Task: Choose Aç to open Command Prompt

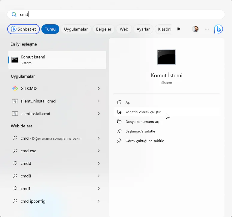Action: tap(167, 103)
